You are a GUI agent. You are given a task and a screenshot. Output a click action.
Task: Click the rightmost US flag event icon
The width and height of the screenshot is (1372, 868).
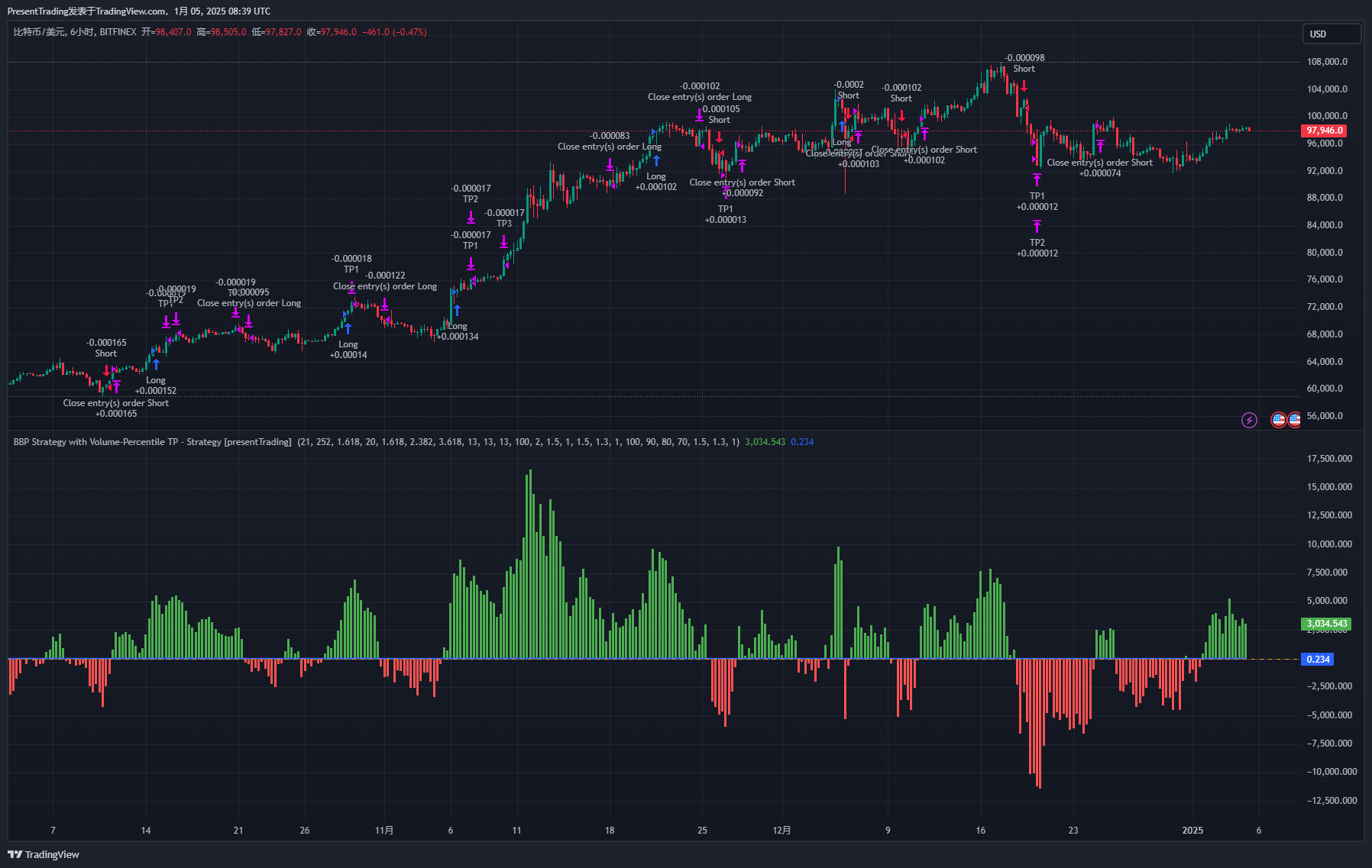1294,420
